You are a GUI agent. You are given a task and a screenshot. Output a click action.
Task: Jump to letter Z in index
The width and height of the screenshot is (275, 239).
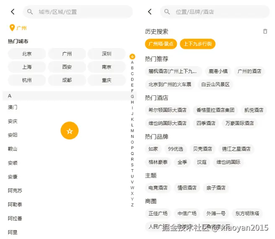132,205
